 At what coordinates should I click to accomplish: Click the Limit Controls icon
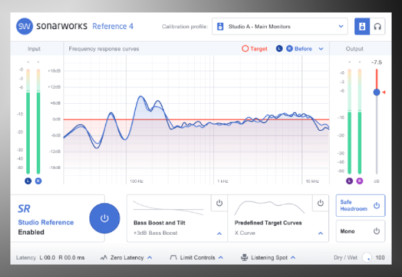(173, 258)
